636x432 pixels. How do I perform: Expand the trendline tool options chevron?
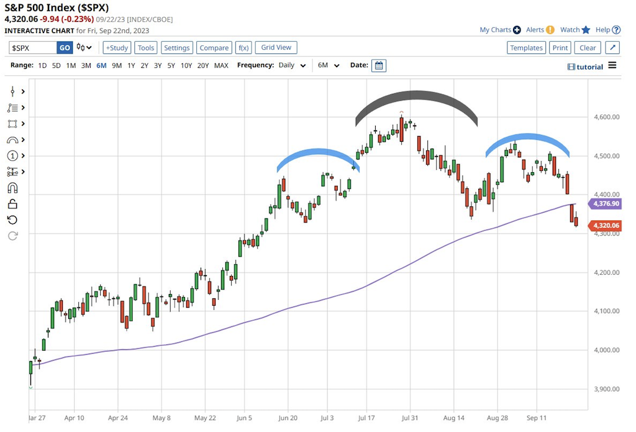23,91
